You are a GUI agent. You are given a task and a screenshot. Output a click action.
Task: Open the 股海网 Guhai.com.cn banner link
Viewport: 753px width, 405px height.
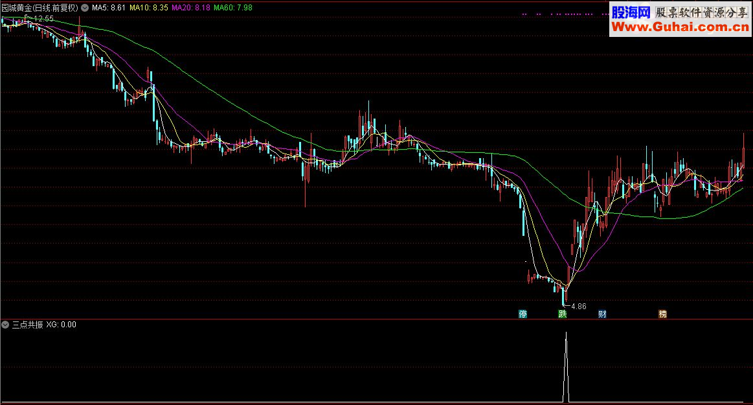click(x=680, y=19)
